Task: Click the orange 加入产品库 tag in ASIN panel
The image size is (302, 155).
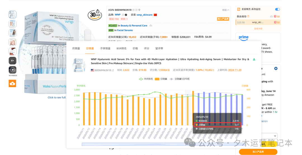Action: [x=223, y=19]
